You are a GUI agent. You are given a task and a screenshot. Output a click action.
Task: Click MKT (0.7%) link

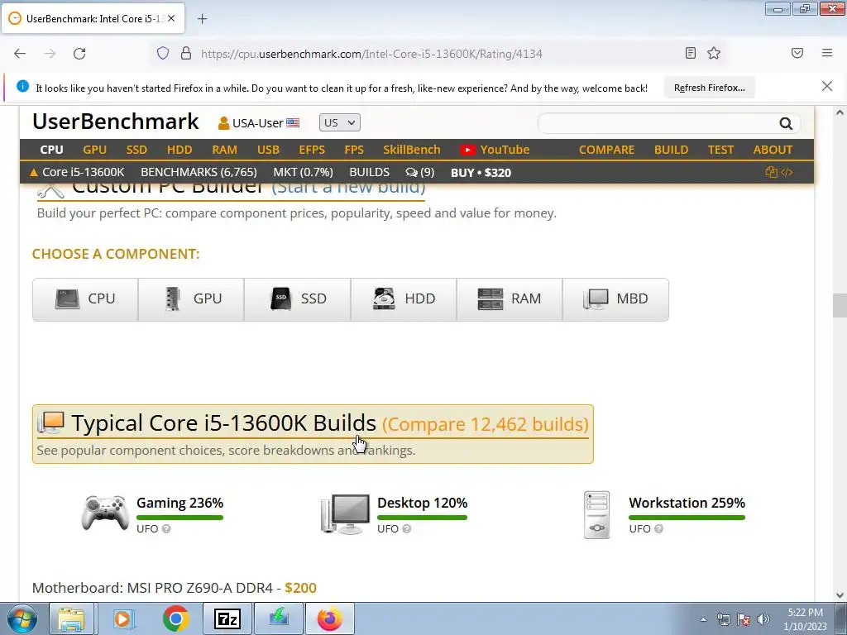click(x=303, y=172)
